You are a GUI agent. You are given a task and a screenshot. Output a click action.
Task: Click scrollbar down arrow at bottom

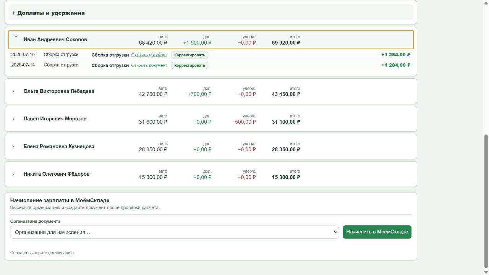click(486, 272)
